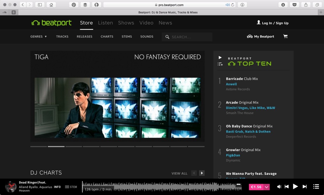Viewport: 324px width, 195px height.
Task: Mute the player volume speaker icon
Action: click(279, 187)
